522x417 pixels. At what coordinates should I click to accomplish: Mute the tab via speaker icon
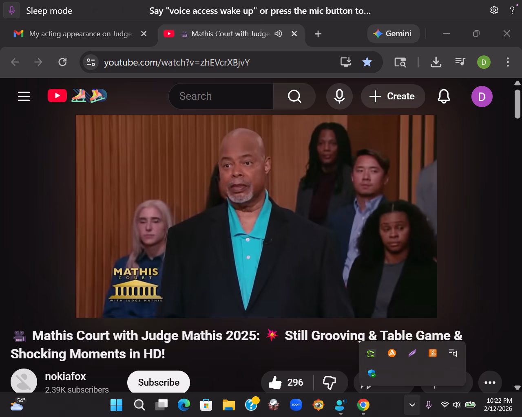point(279,34)
